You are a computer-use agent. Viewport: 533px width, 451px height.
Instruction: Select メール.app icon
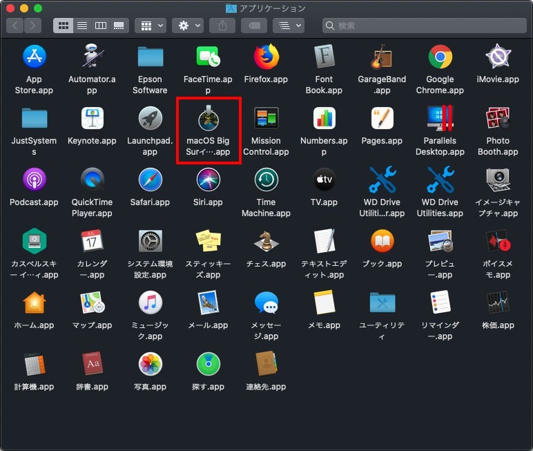click(208, 303)
